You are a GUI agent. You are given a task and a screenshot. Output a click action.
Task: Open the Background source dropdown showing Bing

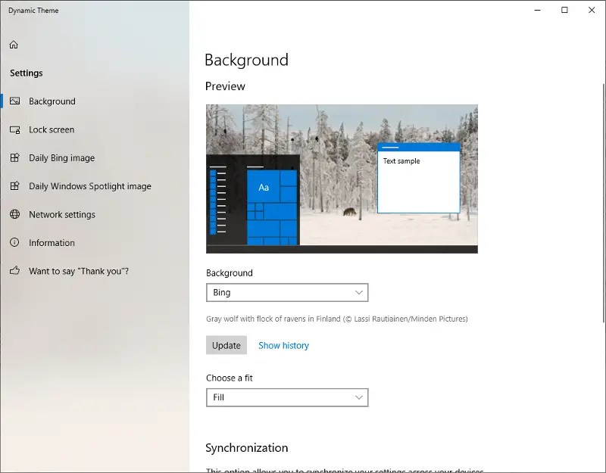pyautogui.click(x=287, y=292)
